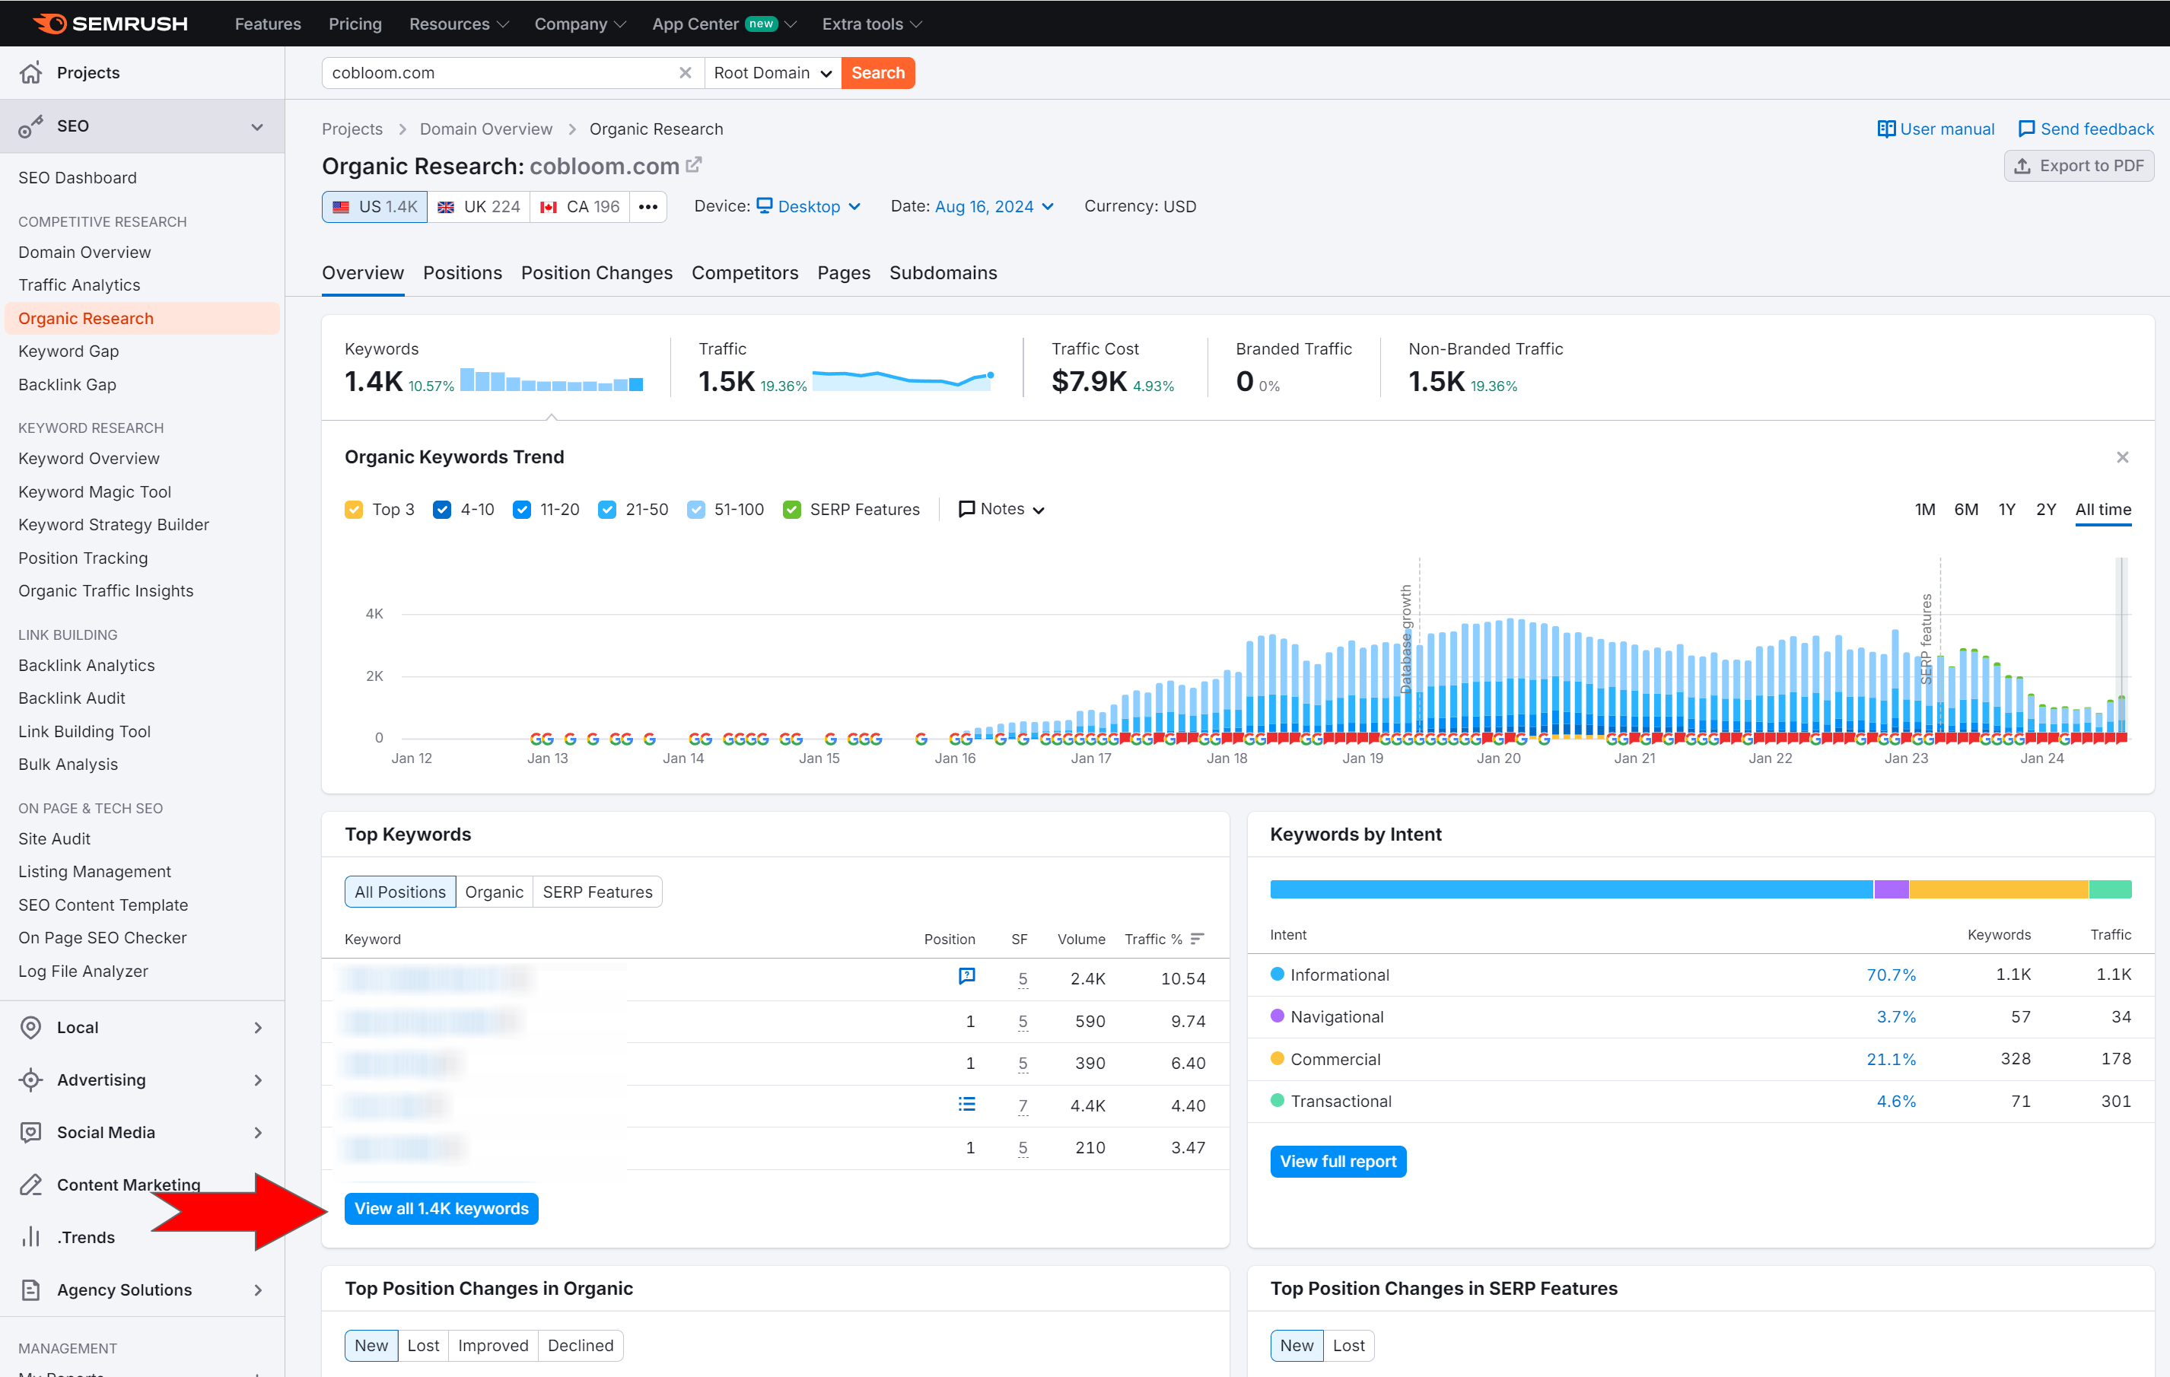Switch to the Competitors tab
The height and width of the screenshot is (1377, 2170).
point(744,273)
